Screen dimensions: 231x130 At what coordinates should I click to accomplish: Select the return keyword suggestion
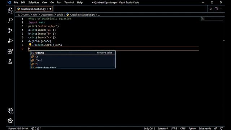[73, 53]
